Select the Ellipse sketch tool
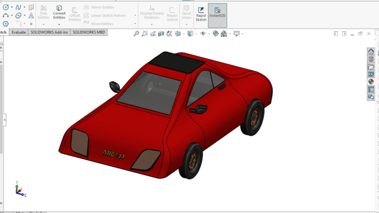379x213 pixels. pyautogui.click(x=18, y=16)
